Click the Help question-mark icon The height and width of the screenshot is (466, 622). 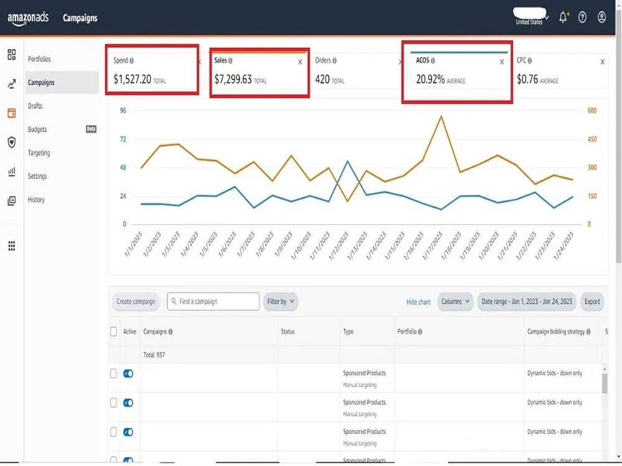[x=582, y=17]
